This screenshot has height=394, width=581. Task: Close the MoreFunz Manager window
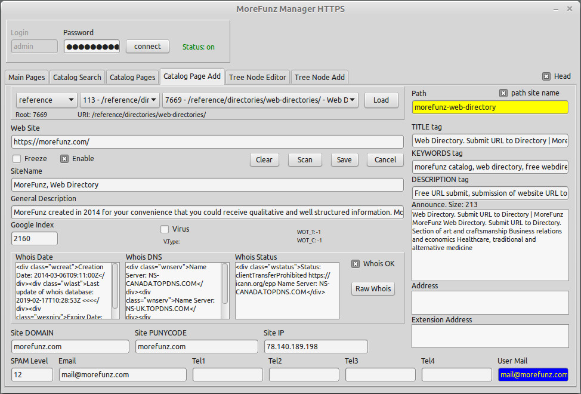570,8
